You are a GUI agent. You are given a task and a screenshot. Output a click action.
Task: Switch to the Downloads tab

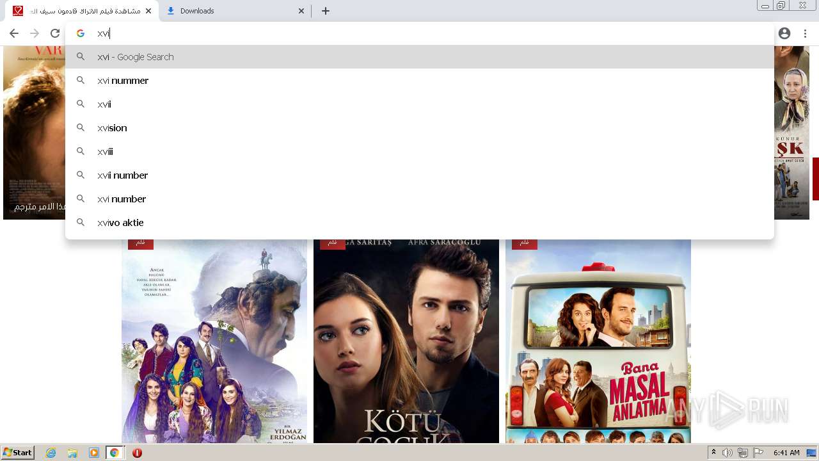point(235,11)
